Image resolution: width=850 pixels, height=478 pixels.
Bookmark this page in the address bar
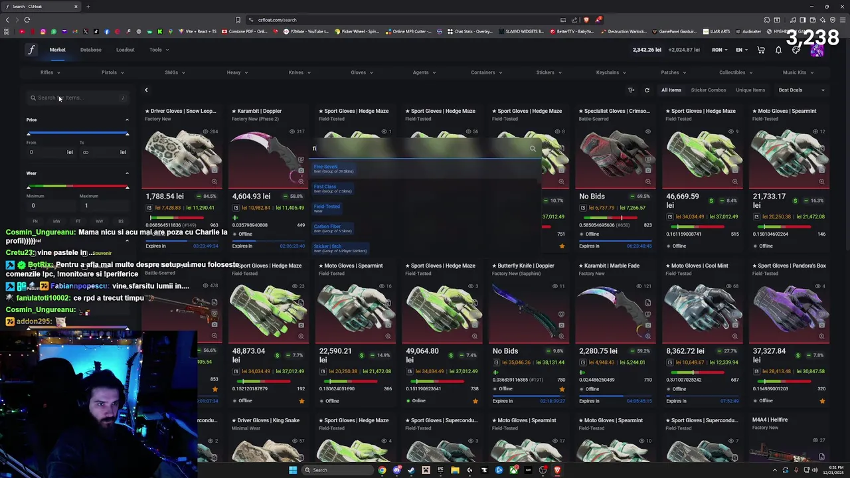(x=238, y=20)
